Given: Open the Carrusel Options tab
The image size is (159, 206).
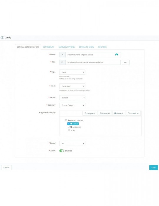Looking at the screenshot, I should click(x=67, y=47).
